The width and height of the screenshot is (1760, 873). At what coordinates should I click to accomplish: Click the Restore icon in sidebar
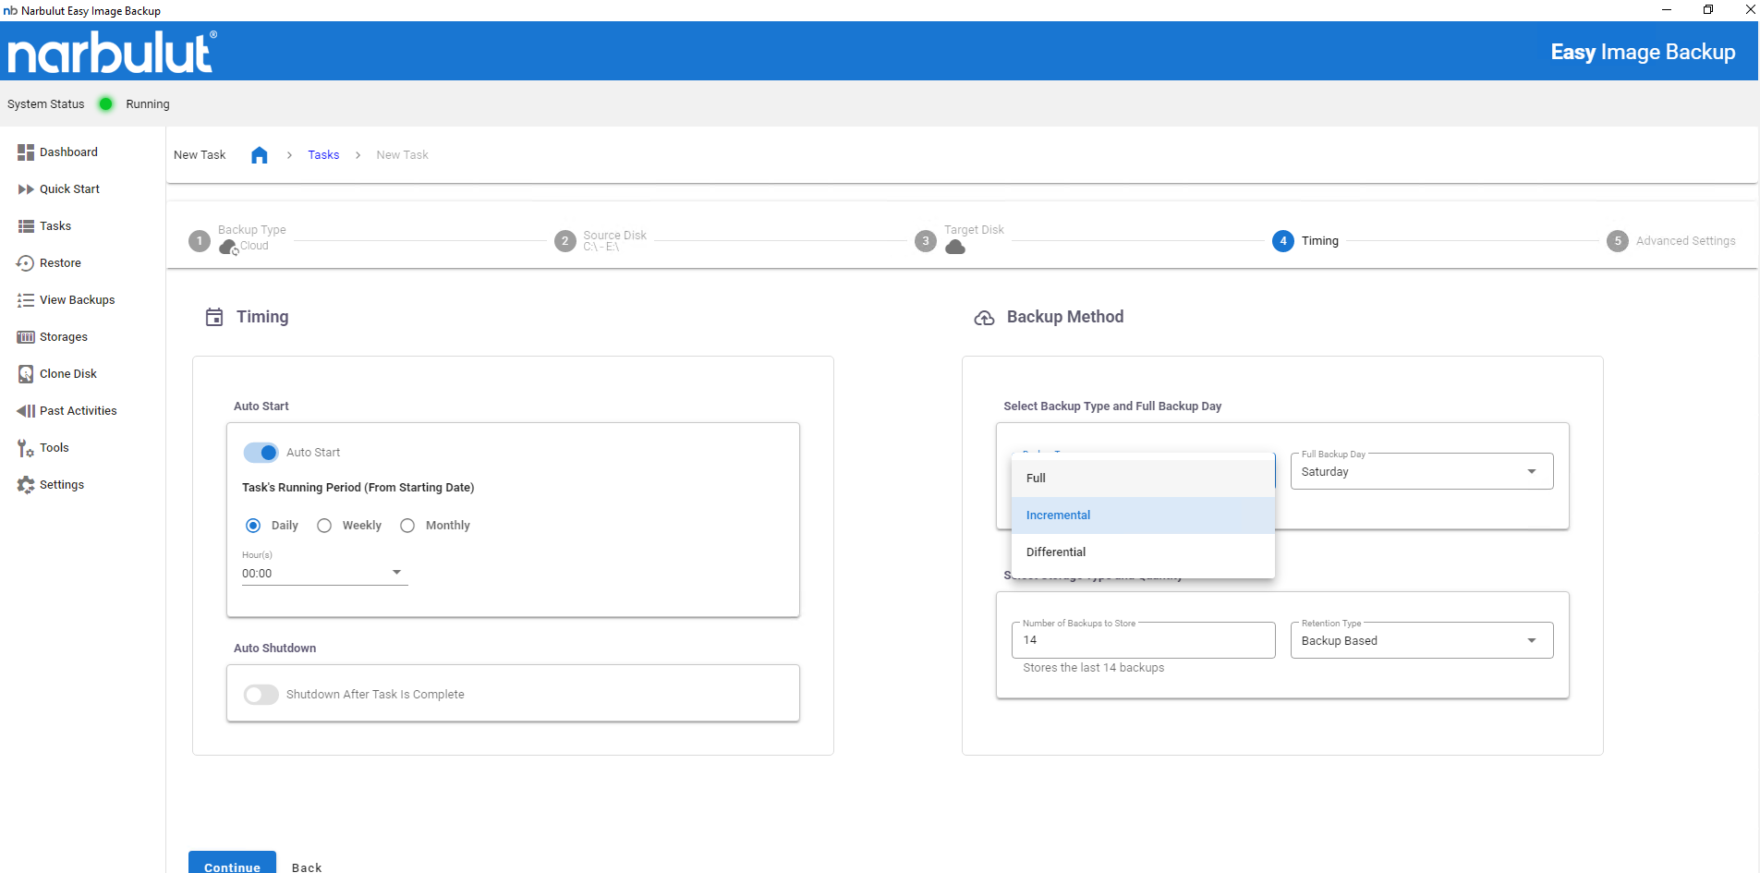point(26,263)
